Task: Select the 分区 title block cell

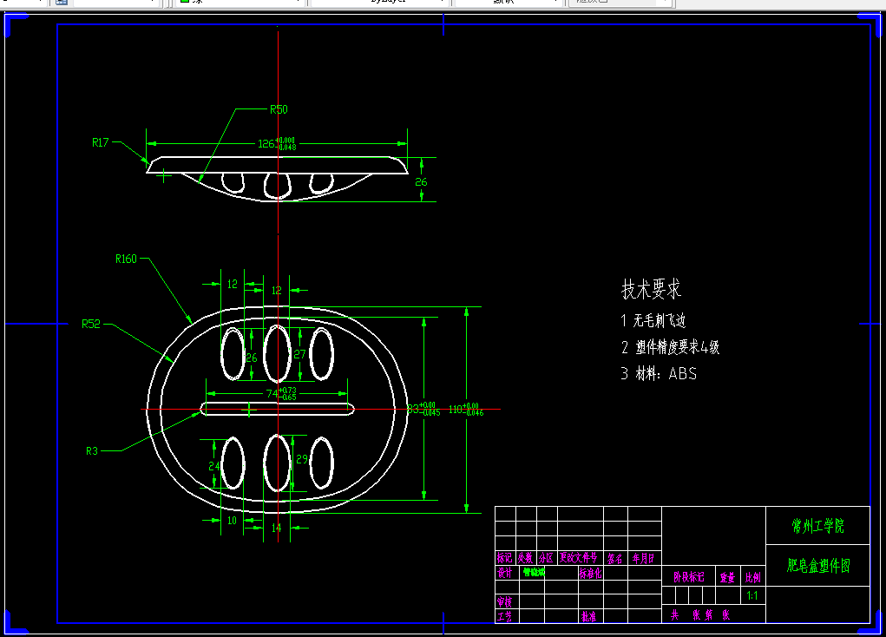Action: 547,558
